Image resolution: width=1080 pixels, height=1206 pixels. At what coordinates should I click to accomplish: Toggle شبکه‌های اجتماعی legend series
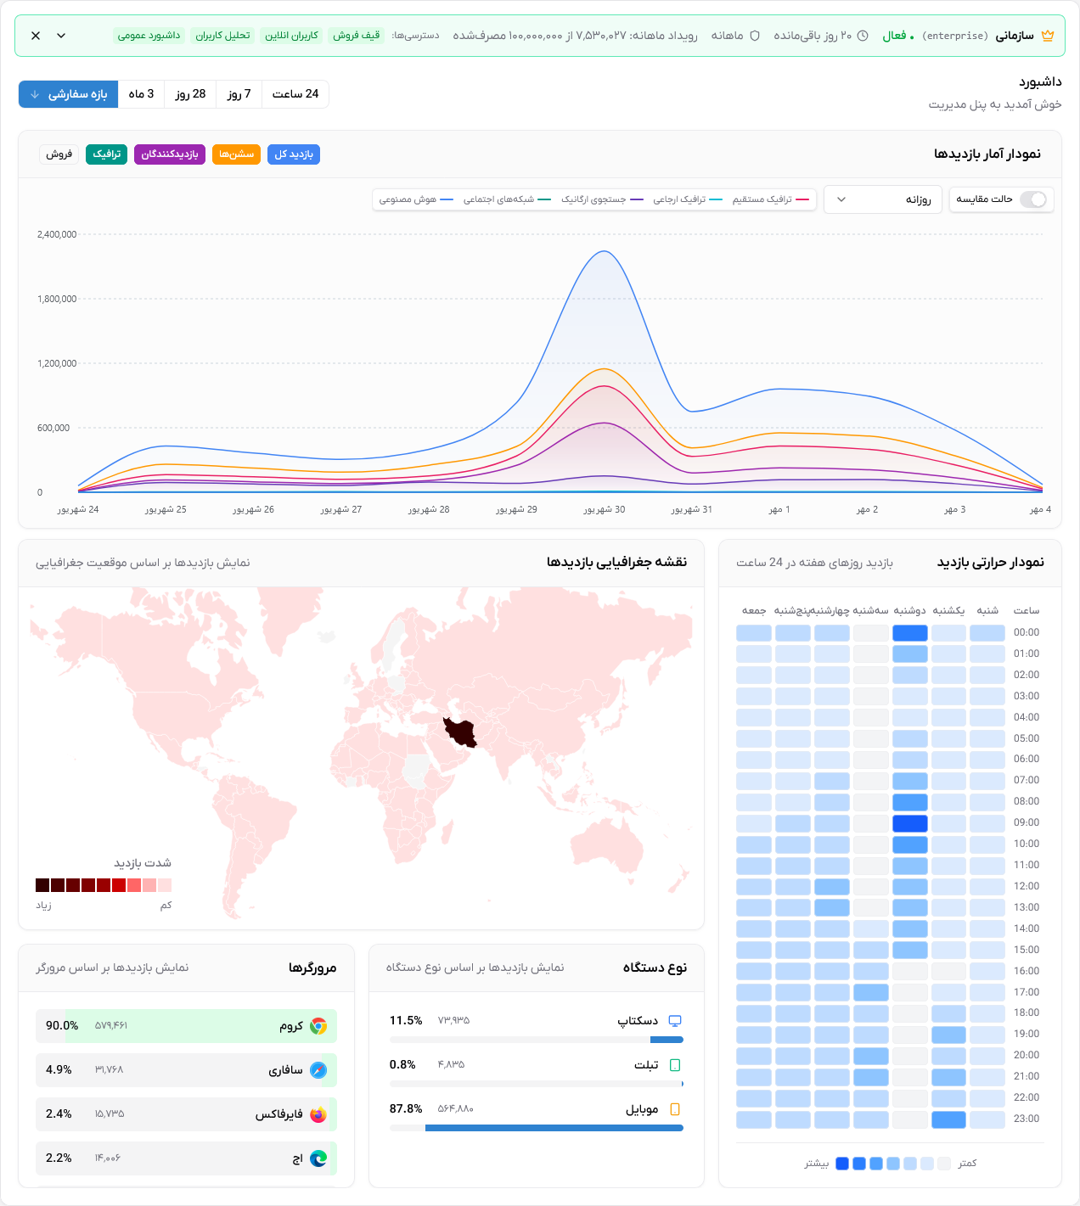pyautogui.click(x=507, y=199)
